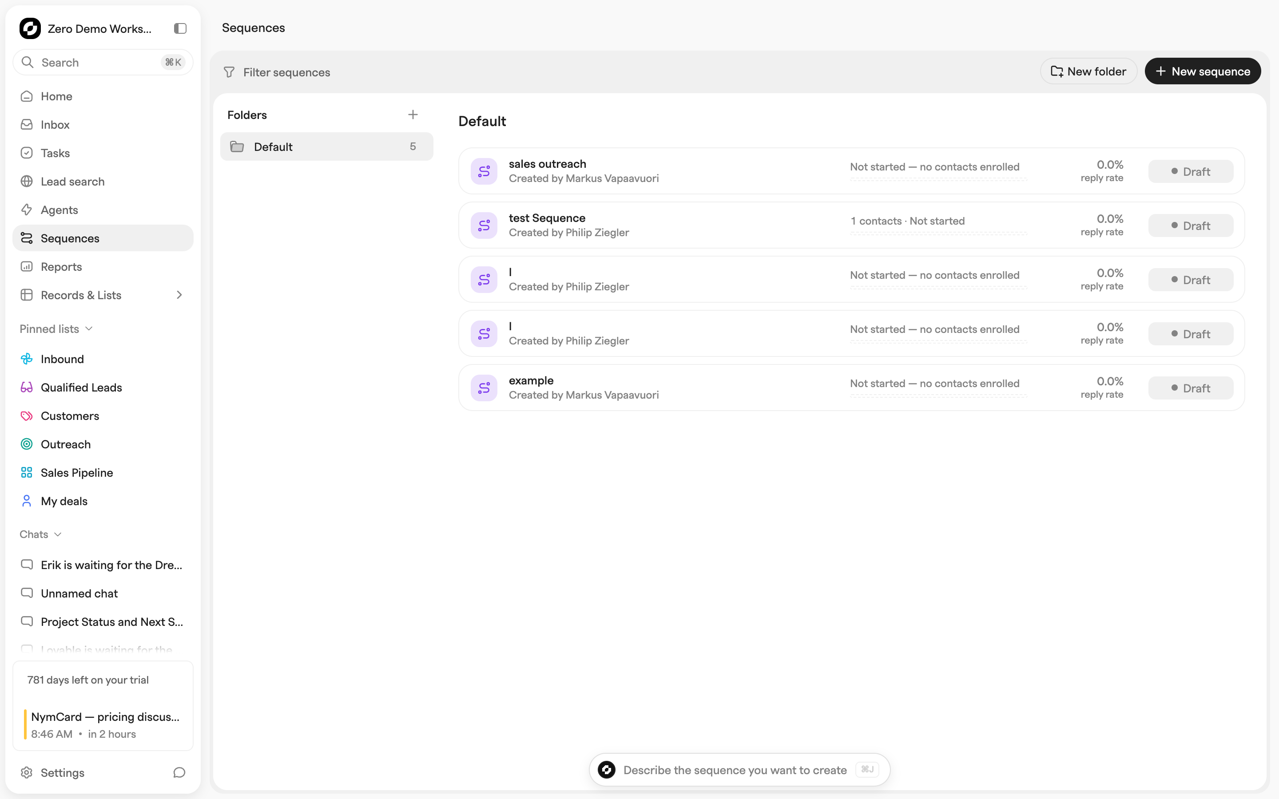Click the Customers tag icon
Viewport: 1279px width, 799px height.
27,416
